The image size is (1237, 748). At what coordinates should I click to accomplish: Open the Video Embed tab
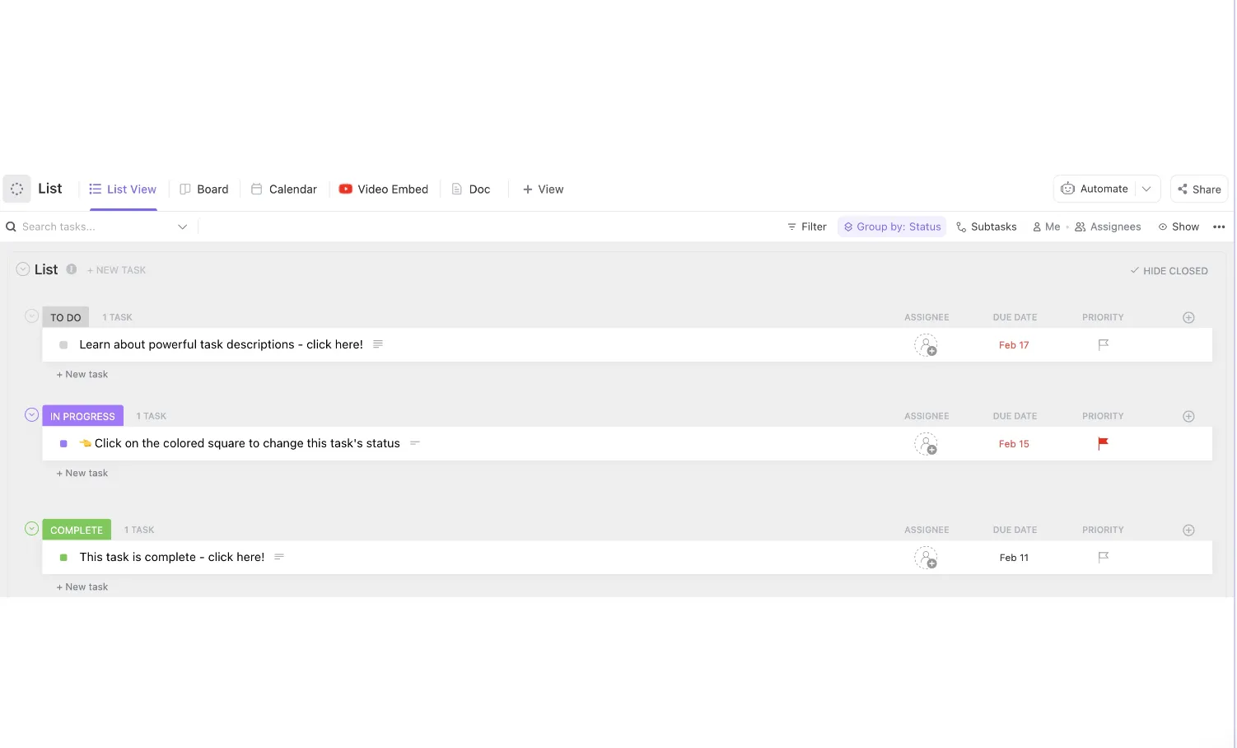[384, 189]
